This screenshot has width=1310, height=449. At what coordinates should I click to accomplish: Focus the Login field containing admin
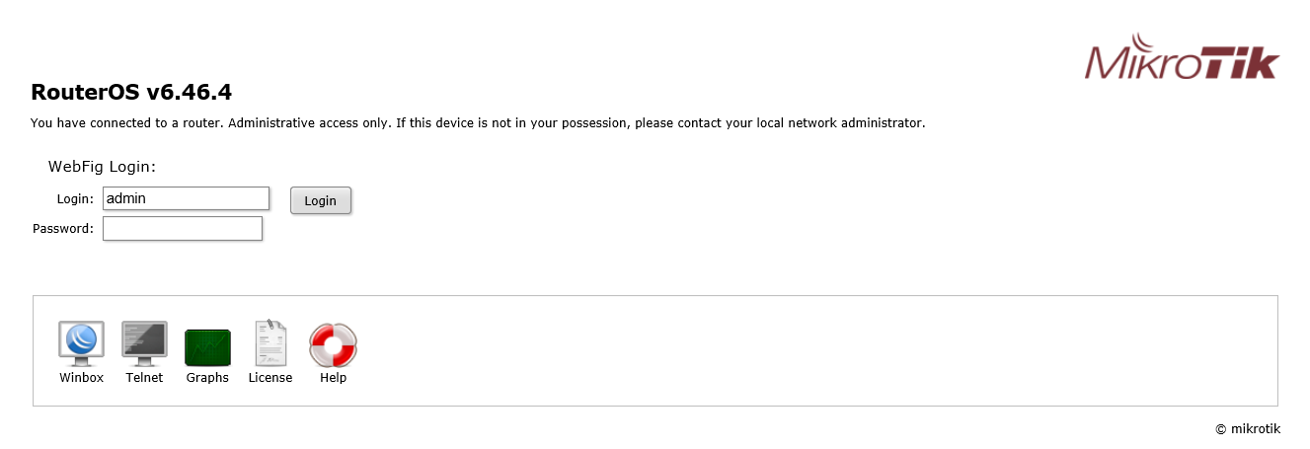click(186, 198)
